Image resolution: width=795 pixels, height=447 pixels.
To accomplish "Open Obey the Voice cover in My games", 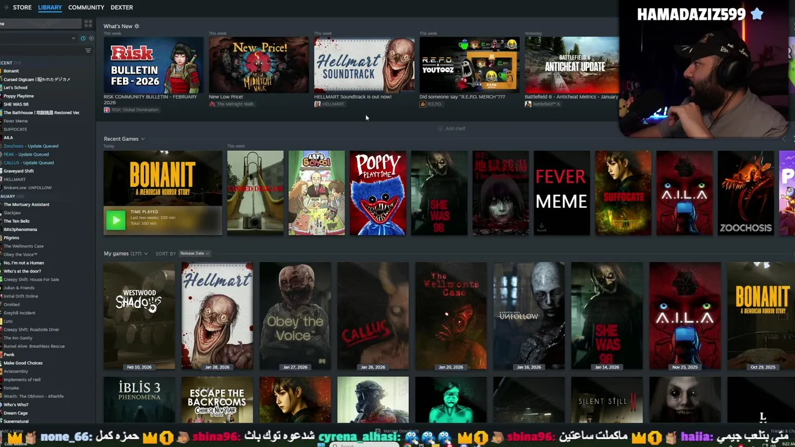I will tap(295, 316).
